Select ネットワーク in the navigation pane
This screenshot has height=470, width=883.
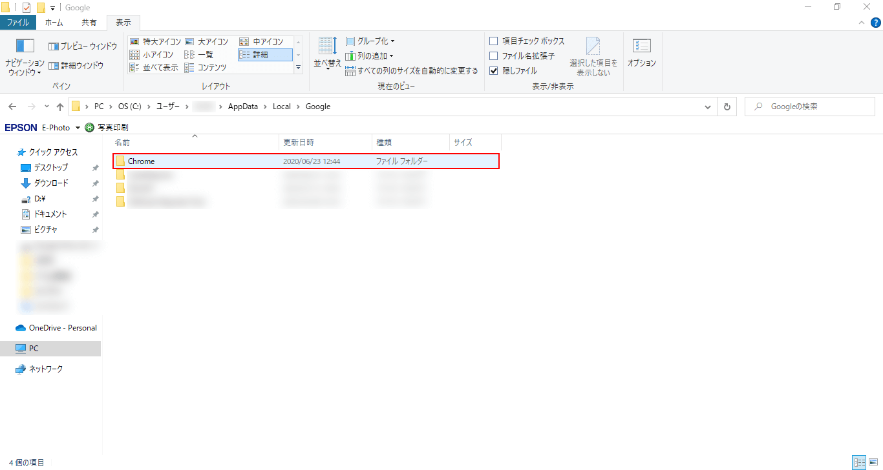39,369
